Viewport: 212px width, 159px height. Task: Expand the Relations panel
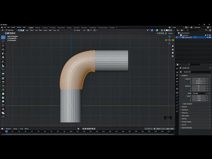click(184, 107)
